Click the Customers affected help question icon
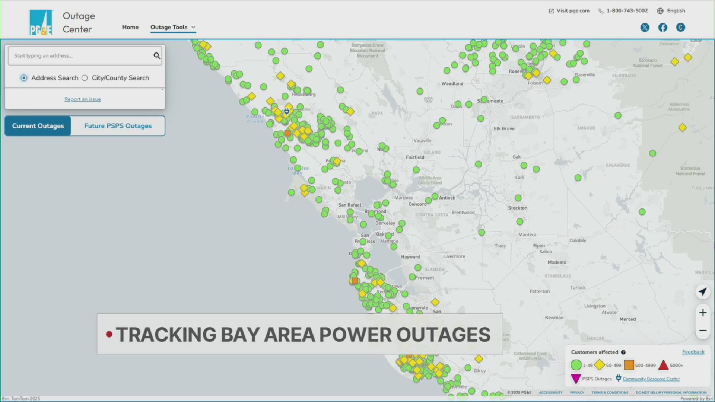The height and width of the screenshot is (402, 715). (623, 352)
